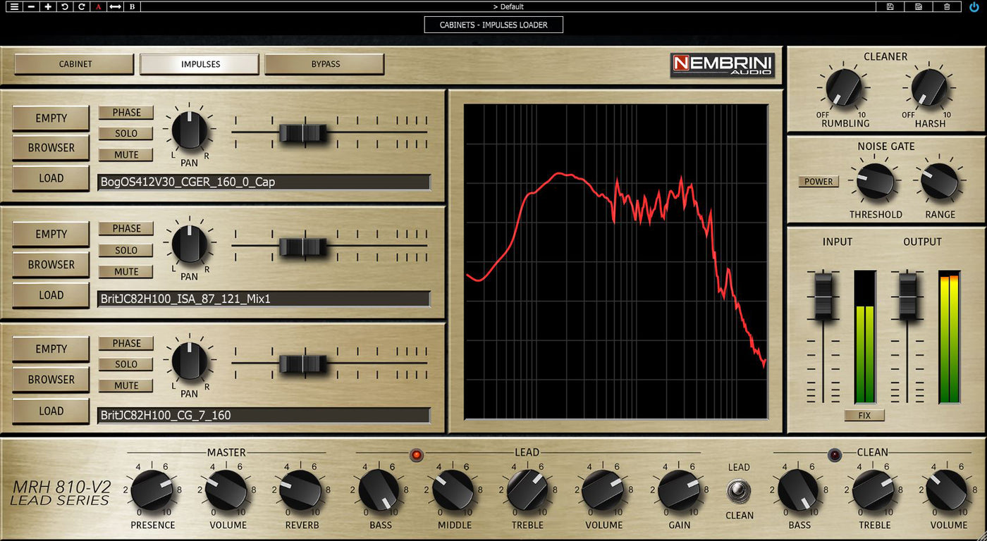
Task: Click EMPTY for the BritJC82H100_ISA slot
Action: pos(51,235)
